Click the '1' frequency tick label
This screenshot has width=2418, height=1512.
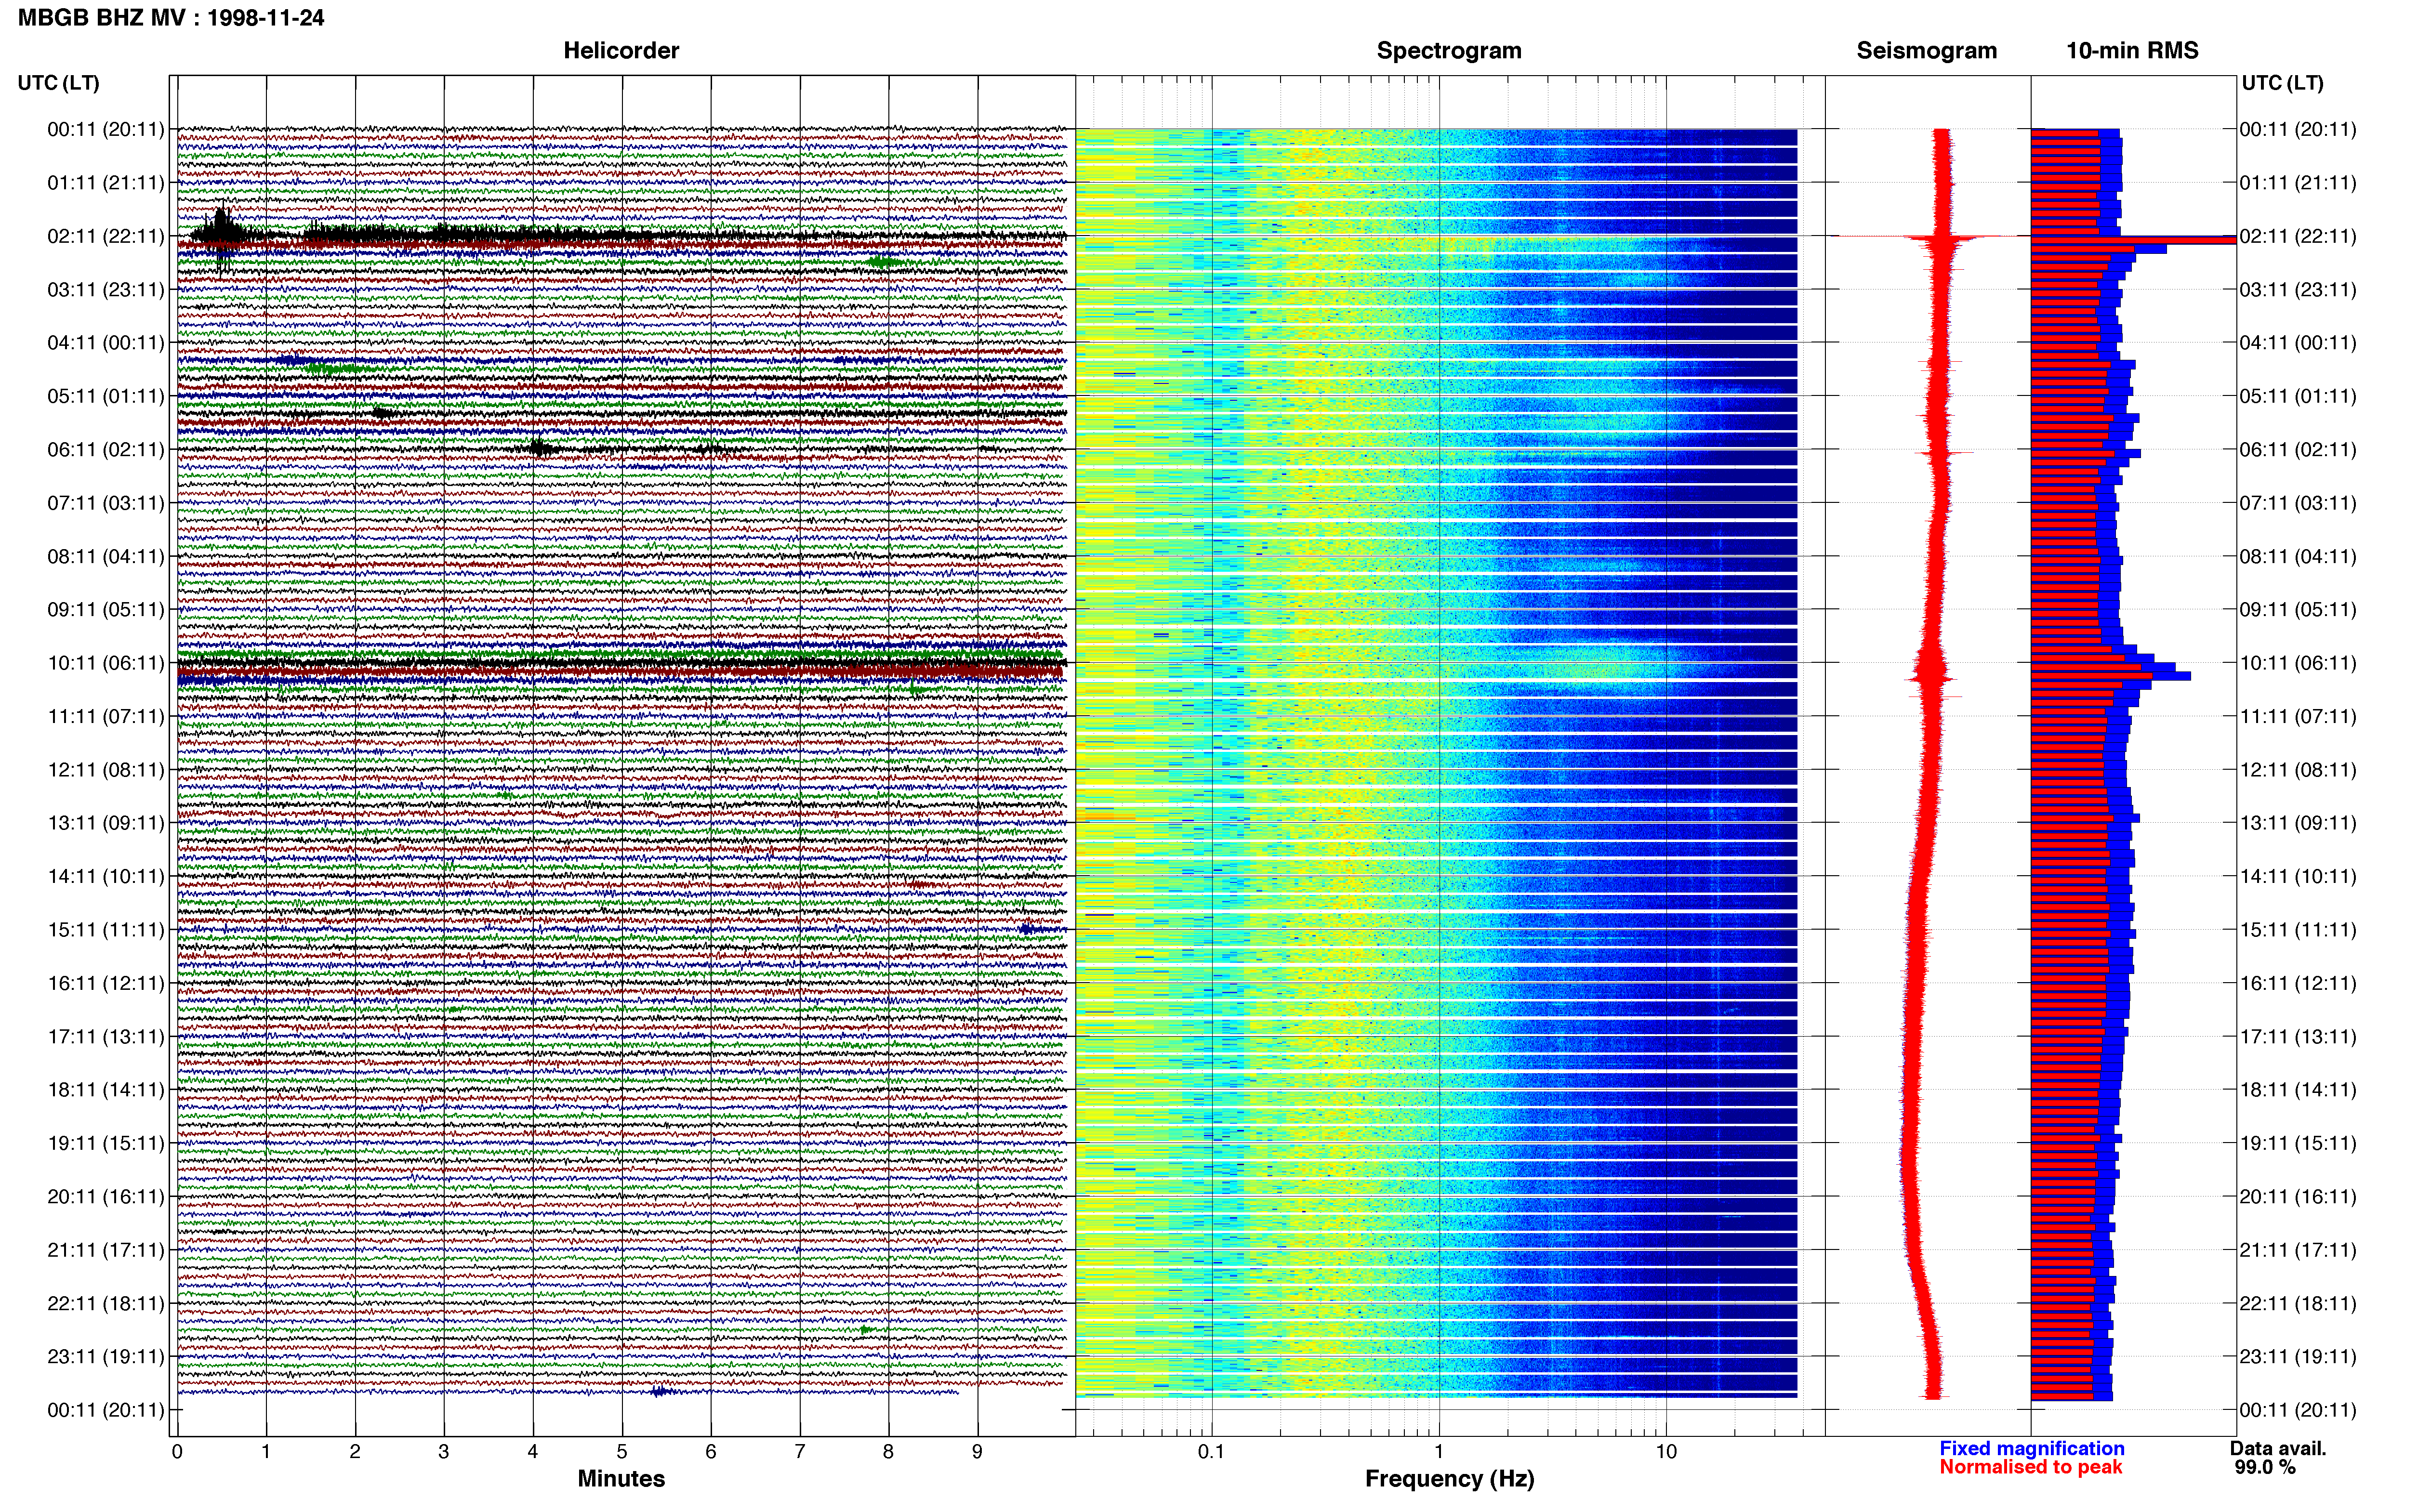1439,1451
